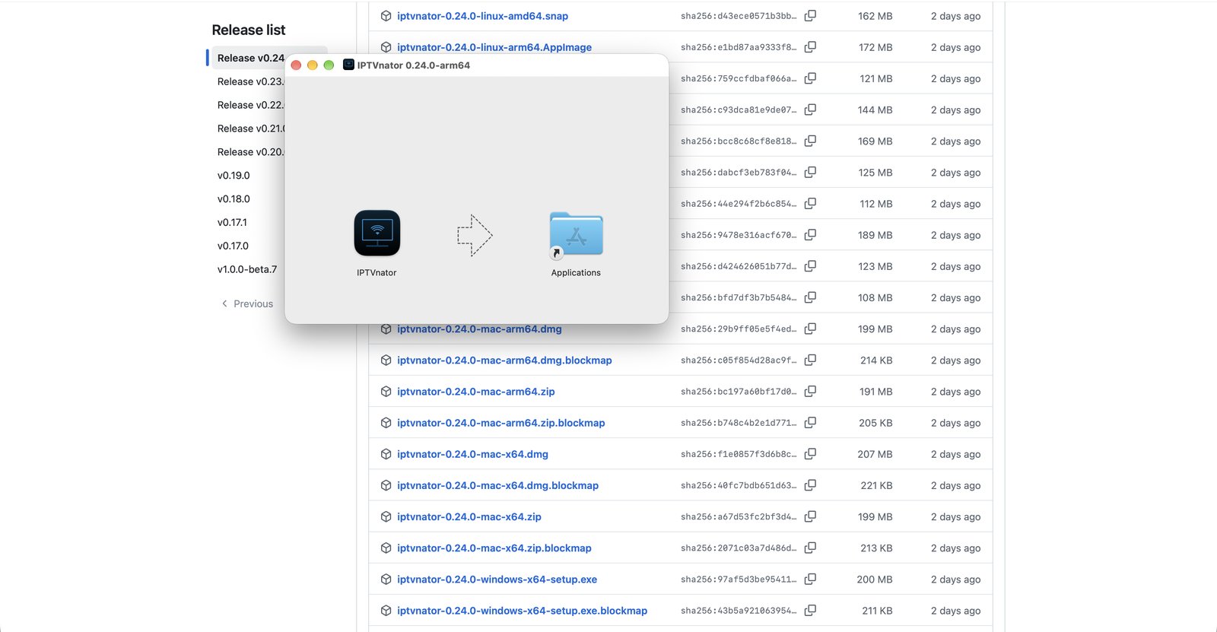The width and height of the screenshot is (1217, 632).
Task: Go to the Previous releases page
Action: point(246,303)
